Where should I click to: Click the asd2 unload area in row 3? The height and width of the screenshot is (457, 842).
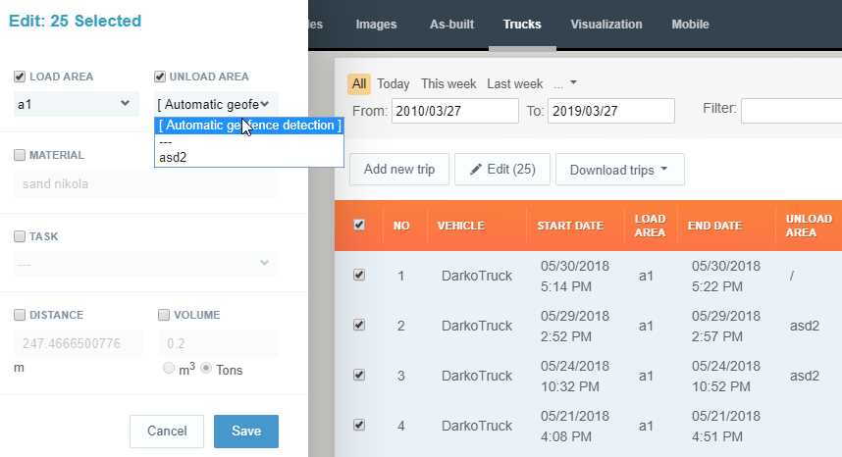pyautogui.click(x=805, y=376)
